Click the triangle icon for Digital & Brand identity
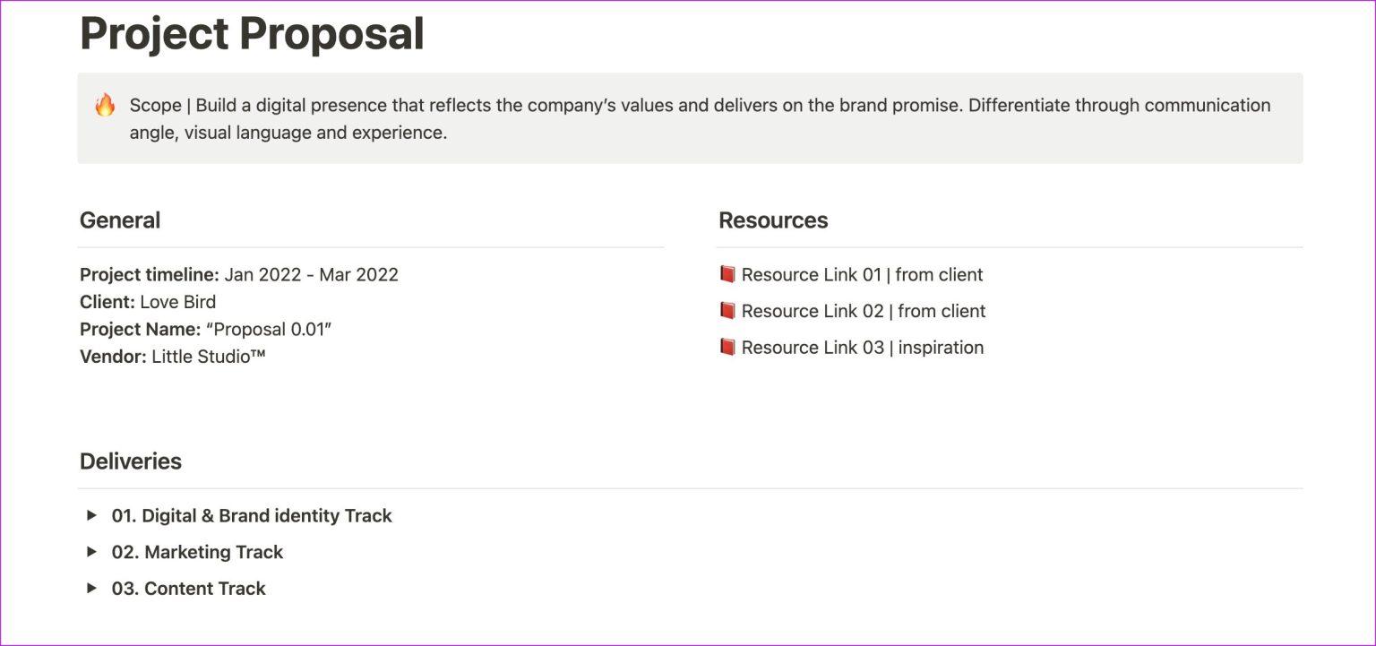The width and height of the screenshot is (1376, 646). 91,515
